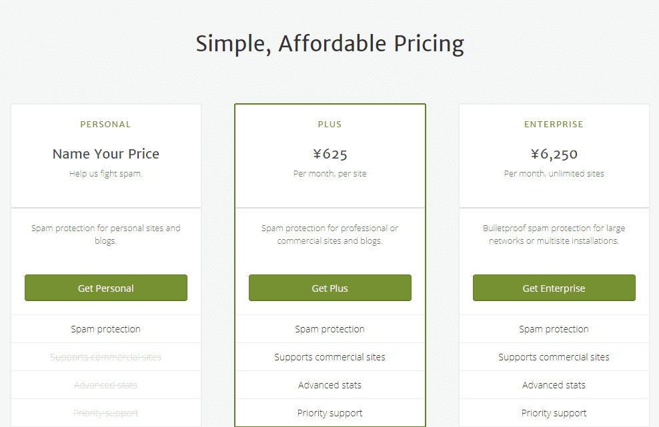Click the ¥6,250 price label
This screenshot has width=659, height=427.
pyautogui.click(x=554, y=155)
